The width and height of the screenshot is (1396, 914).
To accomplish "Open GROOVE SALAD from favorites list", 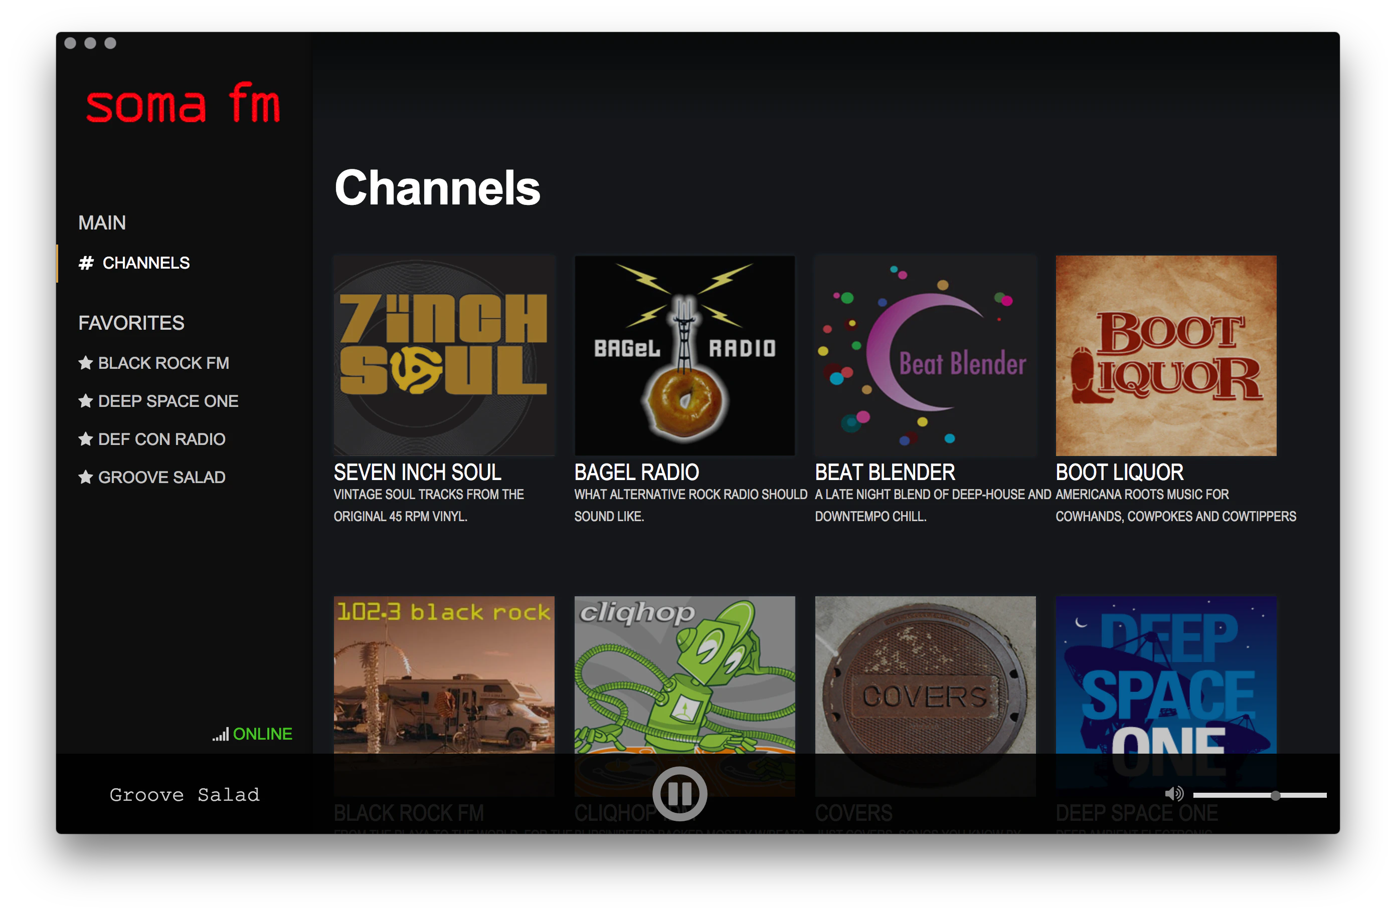I will [x=161, y=477].
